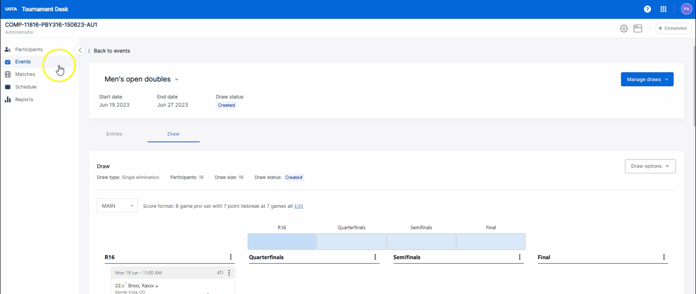Open the Semifinals column three-dot menu
Viewport: 696px width, 294px height.
[x=519, y=257]
